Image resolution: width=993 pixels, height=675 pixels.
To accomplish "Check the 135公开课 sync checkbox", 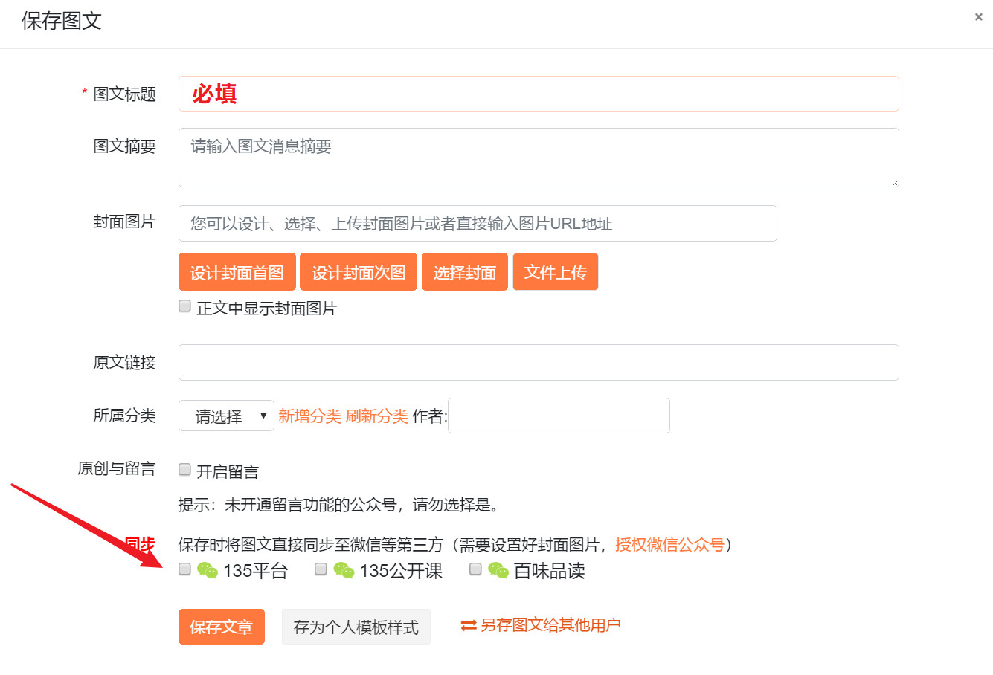I will click(x=321, y=569).
